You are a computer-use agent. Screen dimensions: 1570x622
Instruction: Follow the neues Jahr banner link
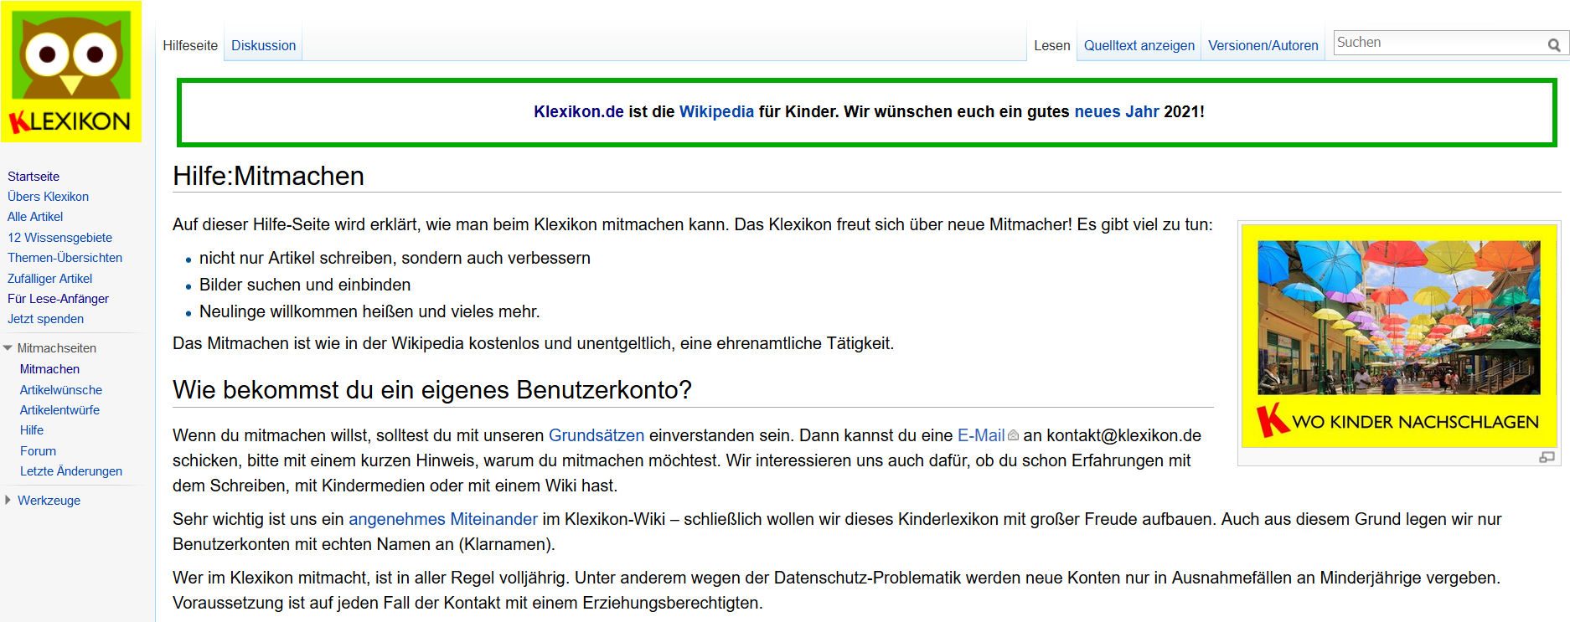click(1117, 111)
